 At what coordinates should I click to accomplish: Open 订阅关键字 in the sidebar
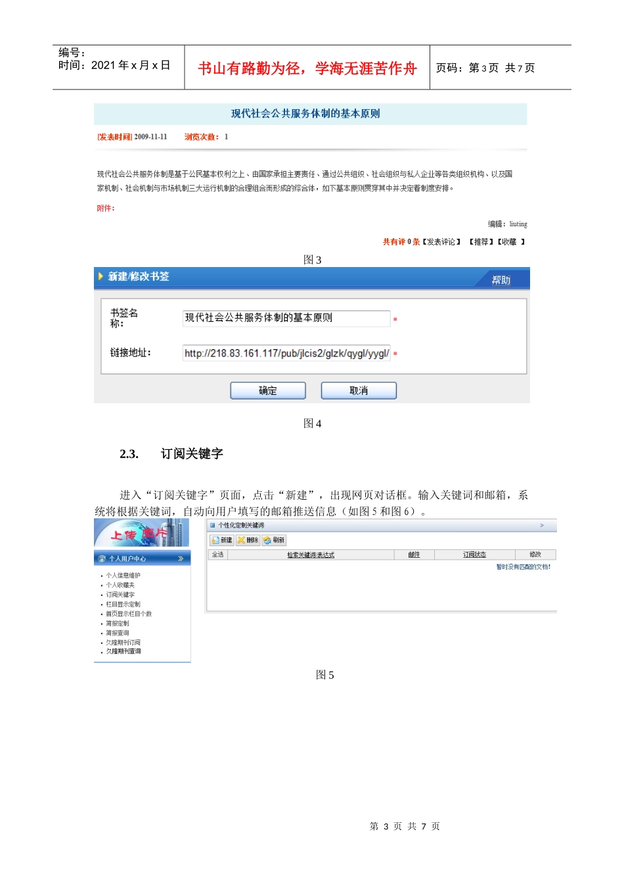(x=120, y=595)
